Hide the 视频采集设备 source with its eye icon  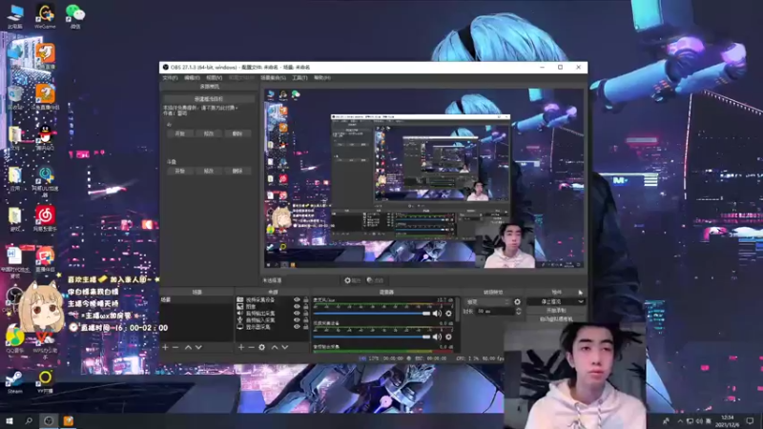pos(297,300)
